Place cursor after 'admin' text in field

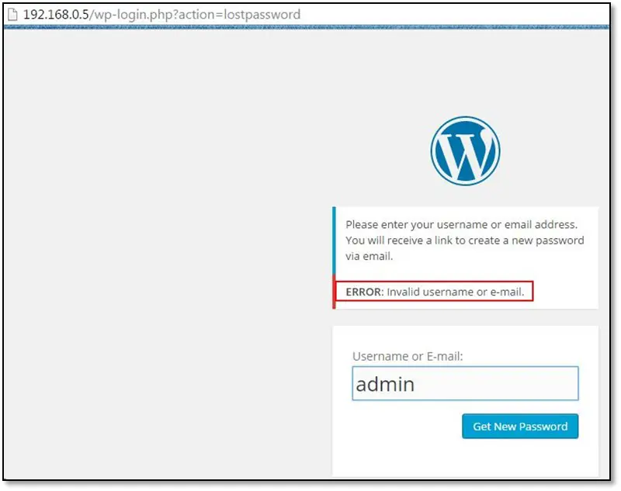tap(418, 384)
